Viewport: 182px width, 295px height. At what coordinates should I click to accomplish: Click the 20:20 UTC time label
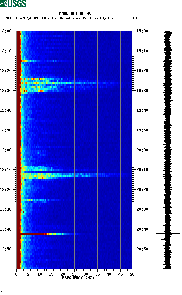point(142,190)
